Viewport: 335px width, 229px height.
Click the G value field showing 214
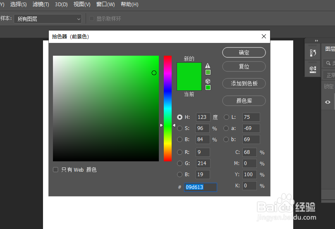tap(203, 163)
